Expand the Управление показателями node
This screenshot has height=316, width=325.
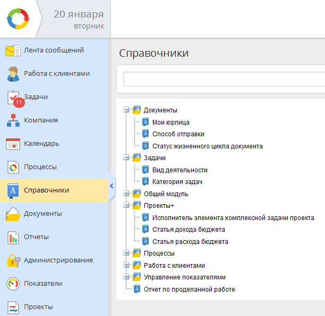point(126,277)
